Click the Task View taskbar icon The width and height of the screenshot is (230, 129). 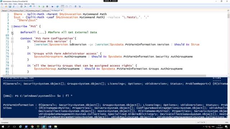pyautogui.click(x=14, y=126)
